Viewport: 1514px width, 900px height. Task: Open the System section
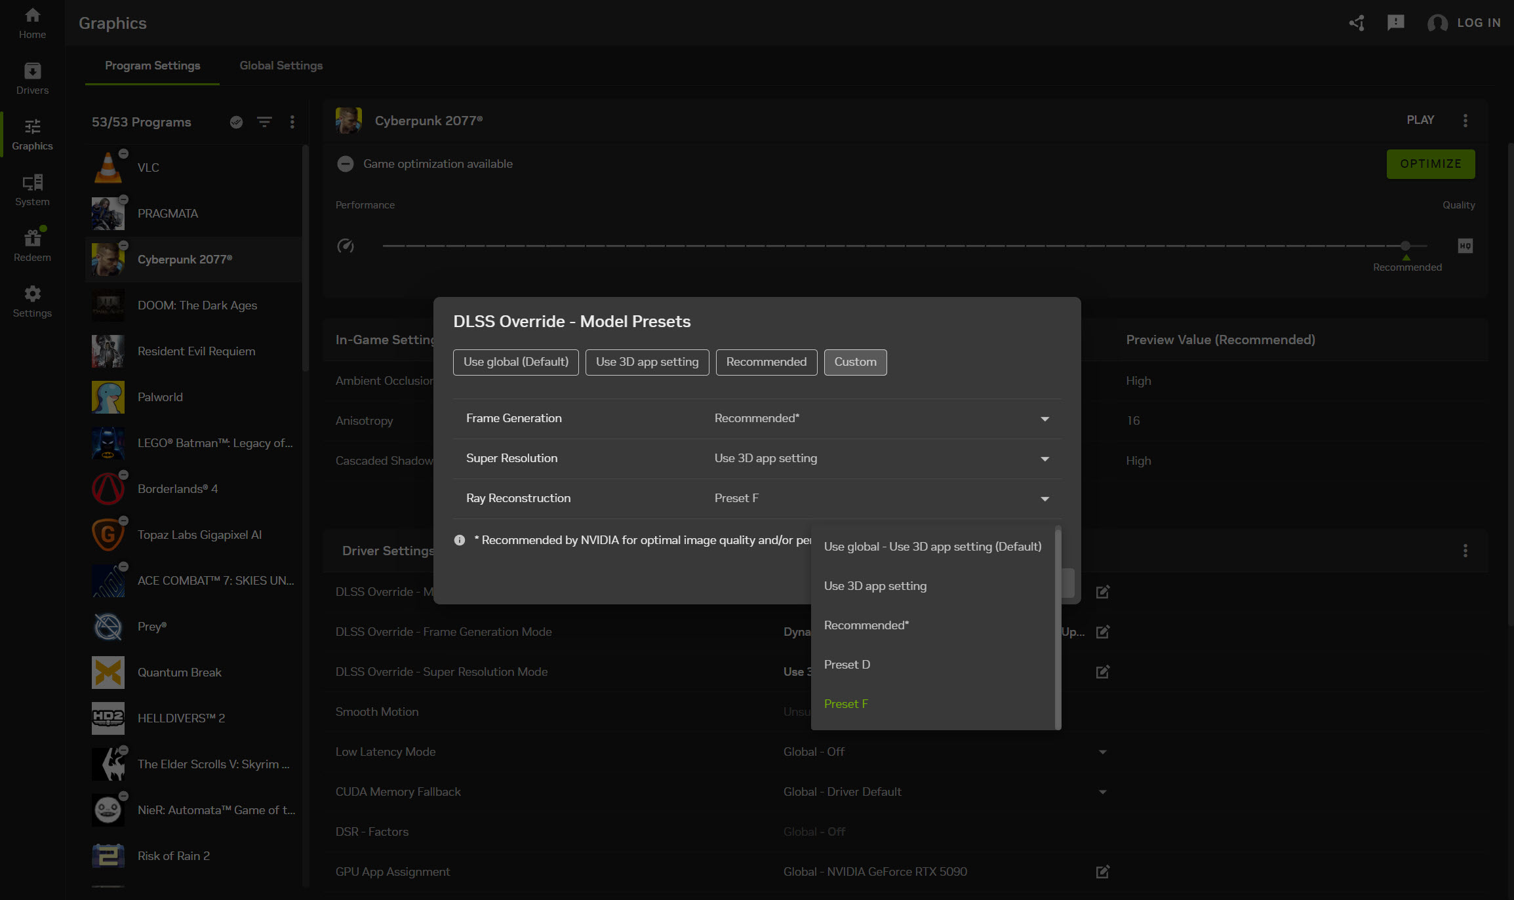pos(32,191)
